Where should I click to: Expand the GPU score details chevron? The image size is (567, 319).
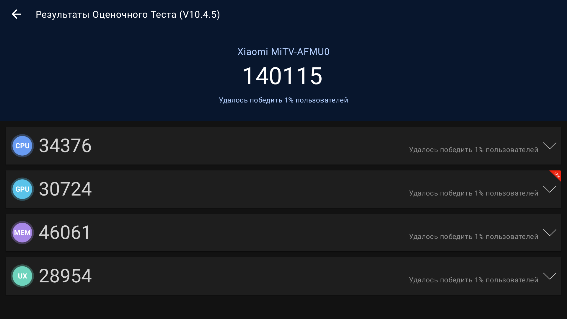point(550,189)
